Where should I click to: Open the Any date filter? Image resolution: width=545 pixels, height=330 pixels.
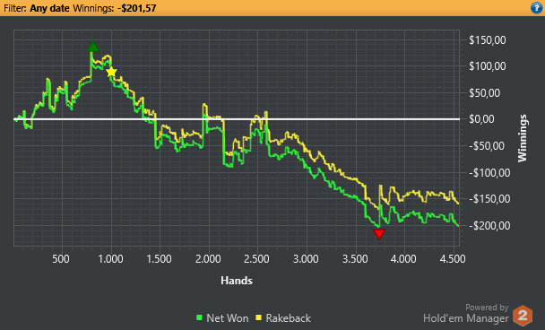[x=49, y=8]
